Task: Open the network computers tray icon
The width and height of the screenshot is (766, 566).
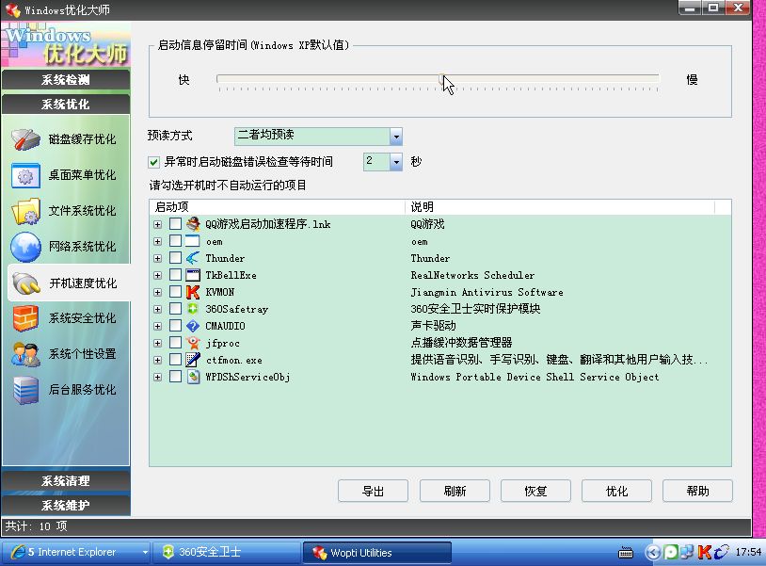Action: [x=686, y=552]
